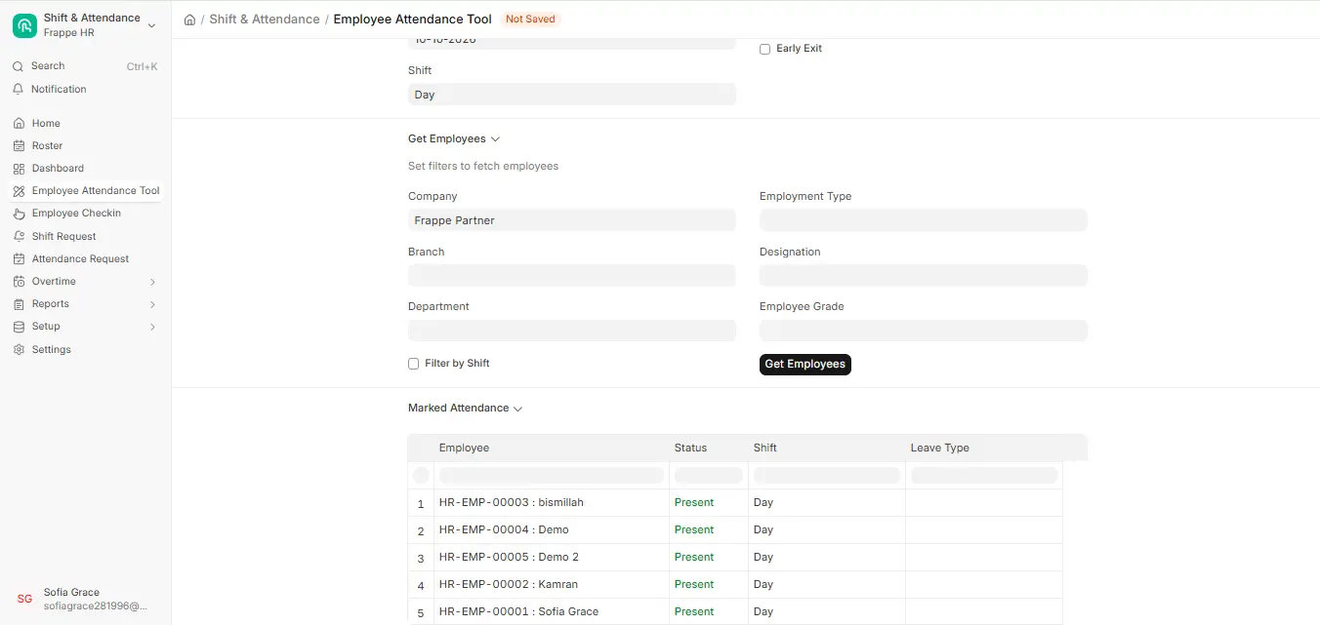Click the Employee column header
This screenshot has height=625, width=1320.
464,449
